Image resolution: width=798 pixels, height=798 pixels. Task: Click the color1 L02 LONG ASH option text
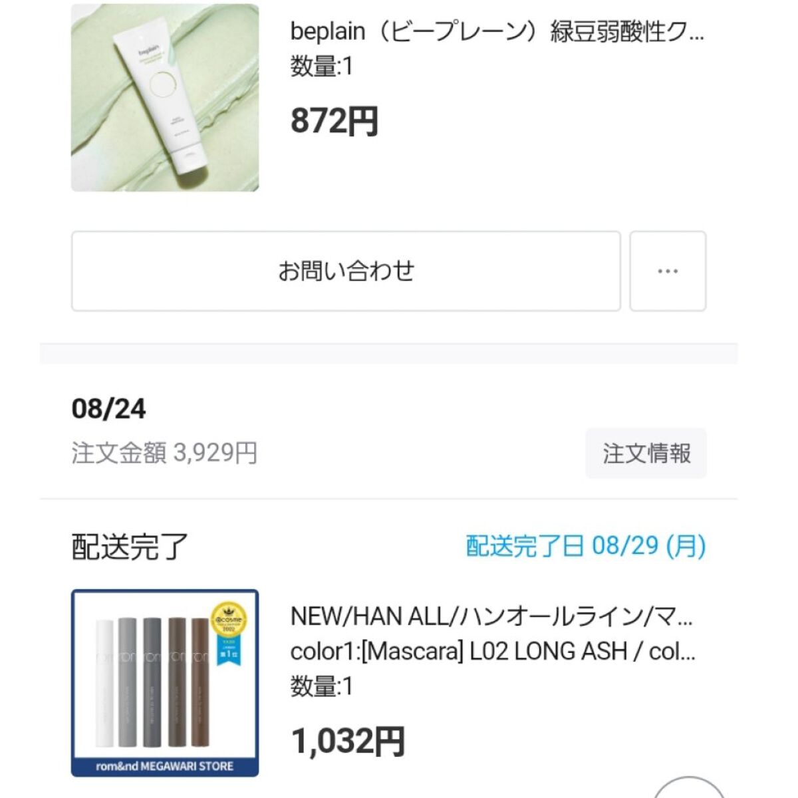[x=492, y=652]
